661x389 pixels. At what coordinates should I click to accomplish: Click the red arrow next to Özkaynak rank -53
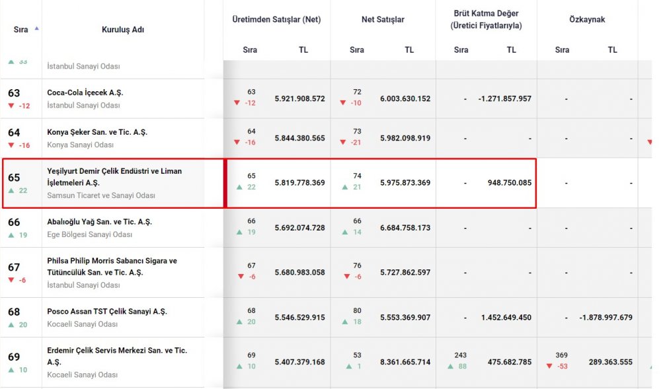coord(549,366)
